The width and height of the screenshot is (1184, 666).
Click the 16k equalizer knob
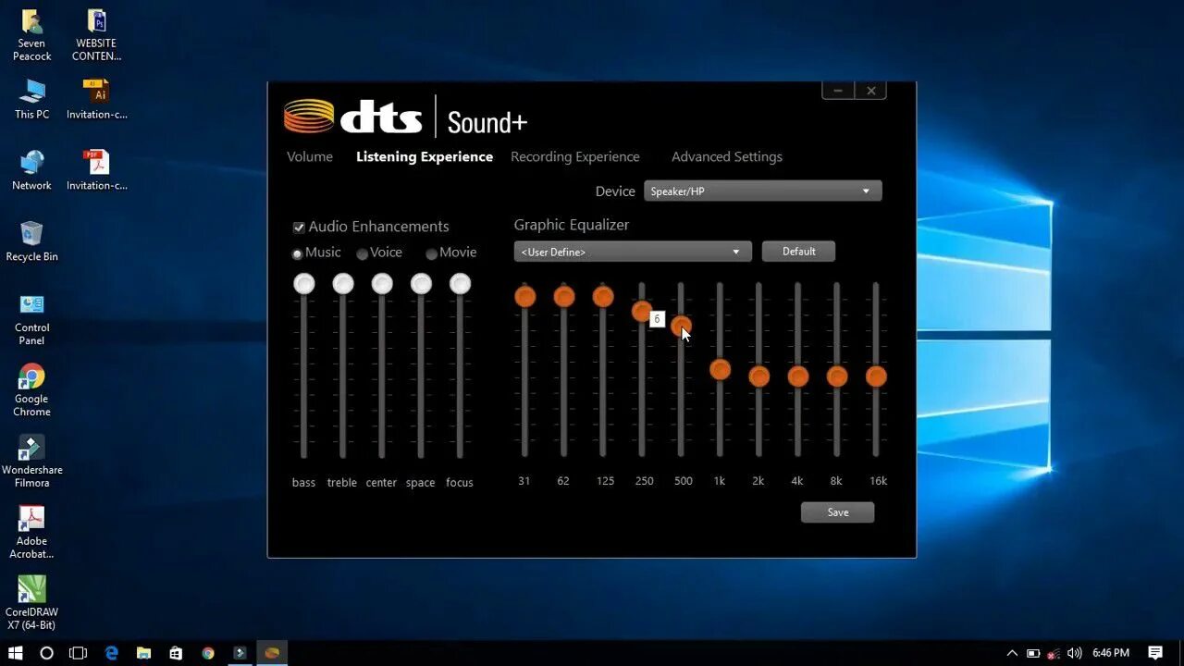click(876, 376)
